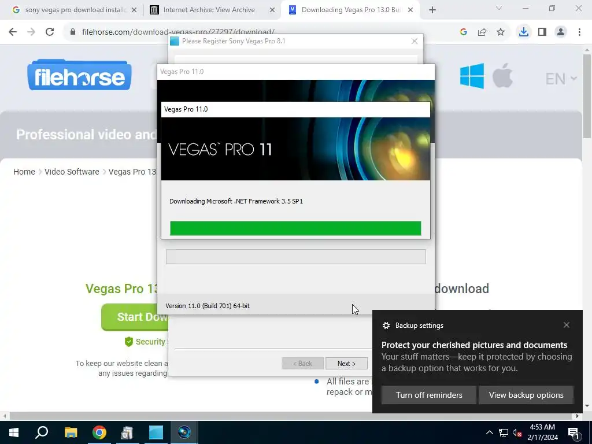The image size is (592, 444).
Task: Click the green Start Download button
Action: (x=134, y=317)
